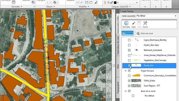Select the Voies_ferrées_MapServer_Oslandia layer name
The width and height of the screenshot is (179, 101).
click(159, 55)
